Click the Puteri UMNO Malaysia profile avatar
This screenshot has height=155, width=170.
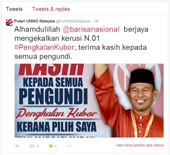coord(9,22)
